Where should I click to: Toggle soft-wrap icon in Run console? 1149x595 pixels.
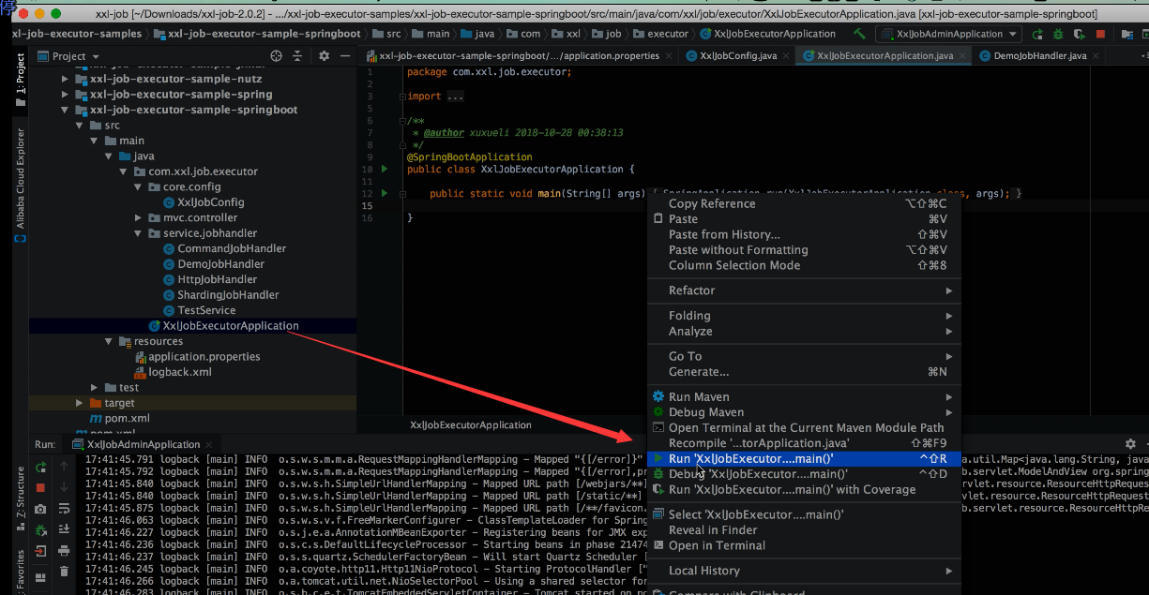[64, 509]
